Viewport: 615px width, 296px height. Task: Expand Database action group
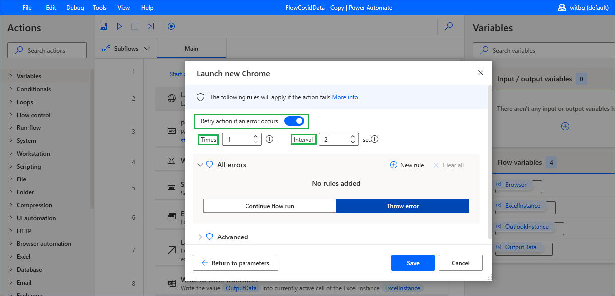[x=11, y=270]
